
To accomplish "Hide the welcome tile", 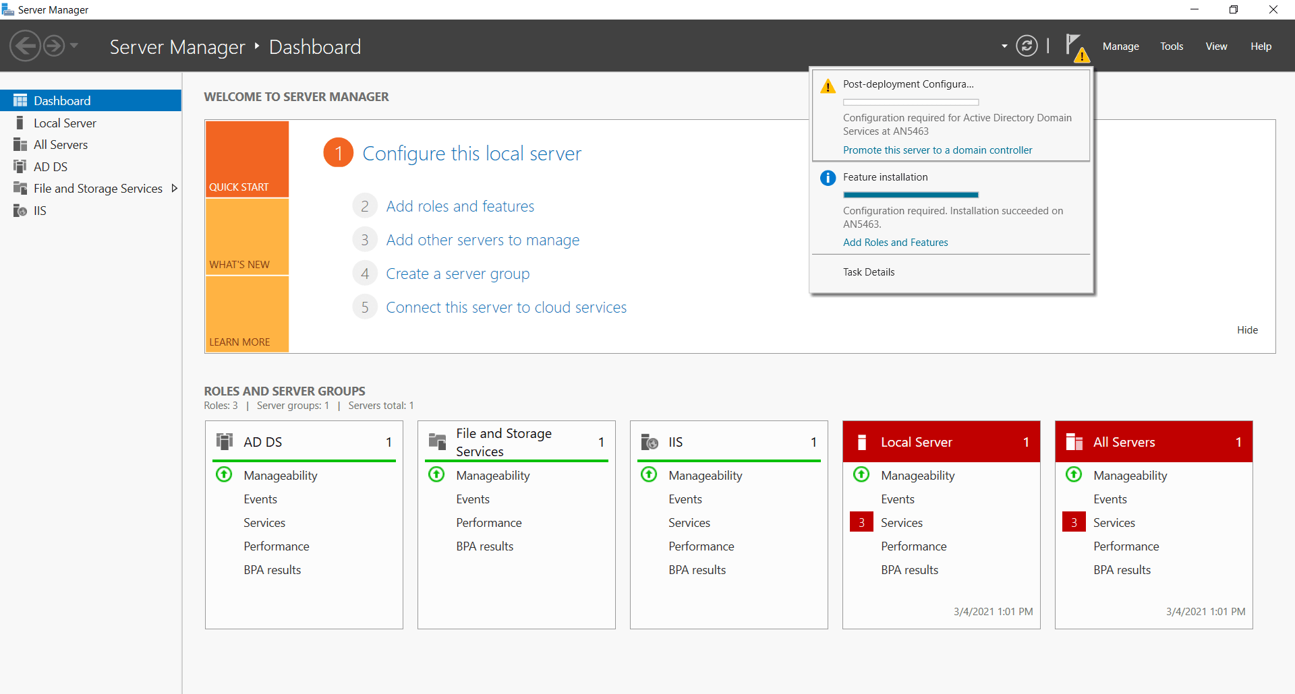I will click(x=1247, y=329).
